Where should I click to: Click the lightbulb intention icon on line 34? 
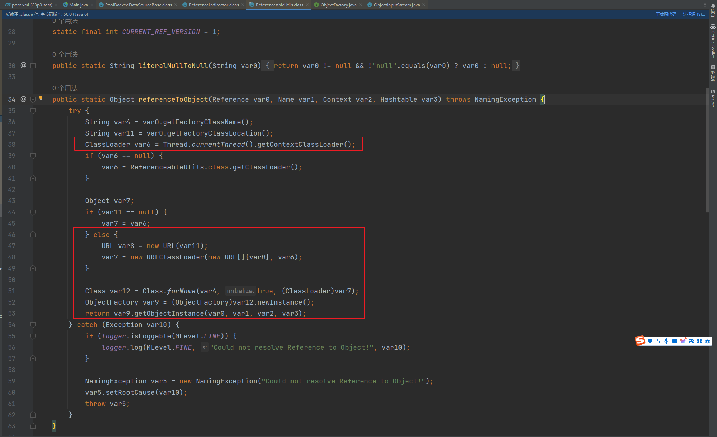click(41, 98)
